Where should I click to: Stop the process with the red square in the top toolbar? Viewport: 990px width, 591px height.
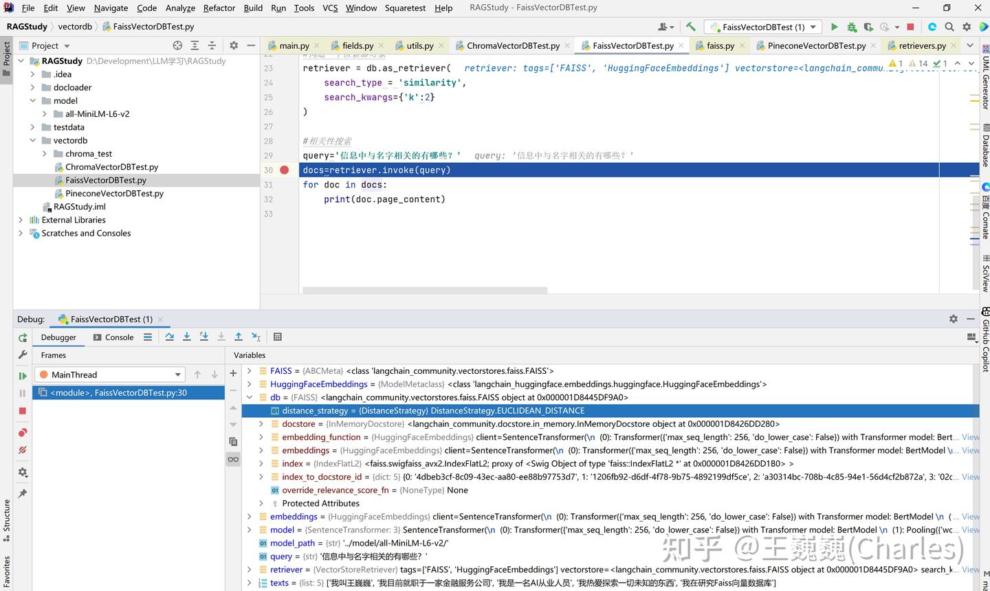point(910,27)
